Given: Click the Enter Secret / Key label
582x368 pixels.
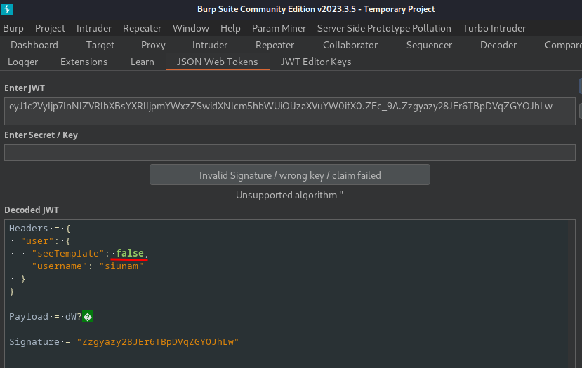Looking at the screenshot, I should tap(41, 135).
